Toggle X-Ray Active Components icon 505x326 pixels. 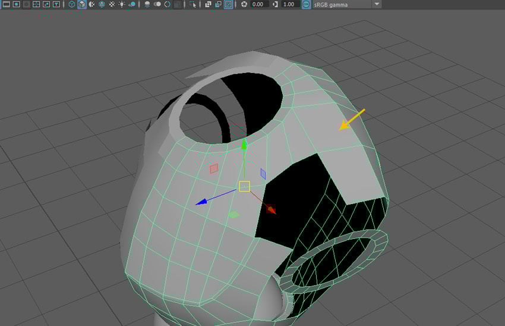[218, 4]
